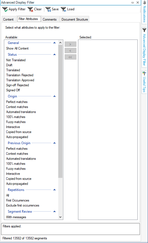Select 'Automated translations' under Previous Origin
This screenshot has height=243, width=148.
point(21,159)
